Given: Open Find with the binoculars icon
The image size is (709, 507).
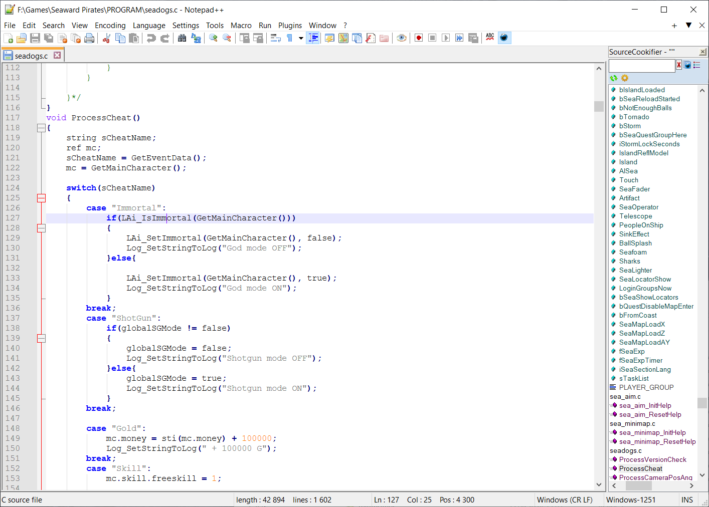Looking at the screenshot, I should 182,38.
